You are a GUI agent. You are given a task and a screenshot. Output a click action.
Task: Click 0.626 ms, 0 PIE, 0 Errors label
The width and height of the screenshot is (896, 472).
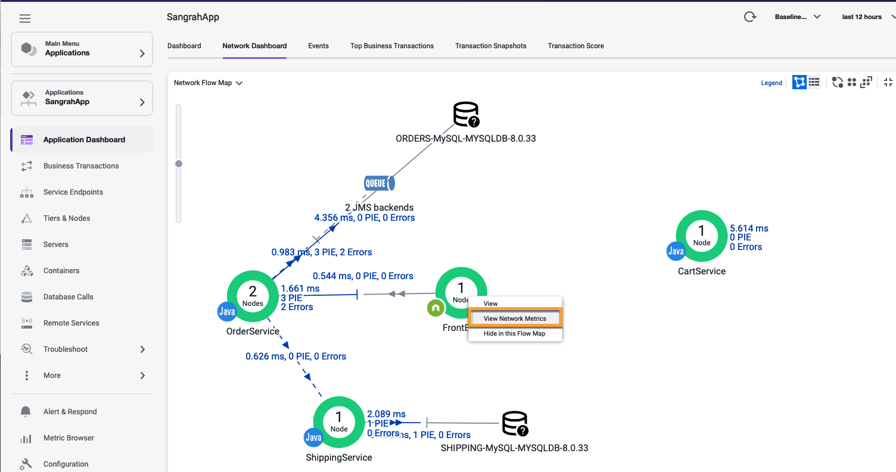point(295,357)
